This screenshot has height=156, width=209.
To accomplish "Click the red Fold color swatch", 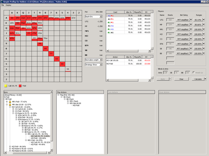I will coord(20,86).
